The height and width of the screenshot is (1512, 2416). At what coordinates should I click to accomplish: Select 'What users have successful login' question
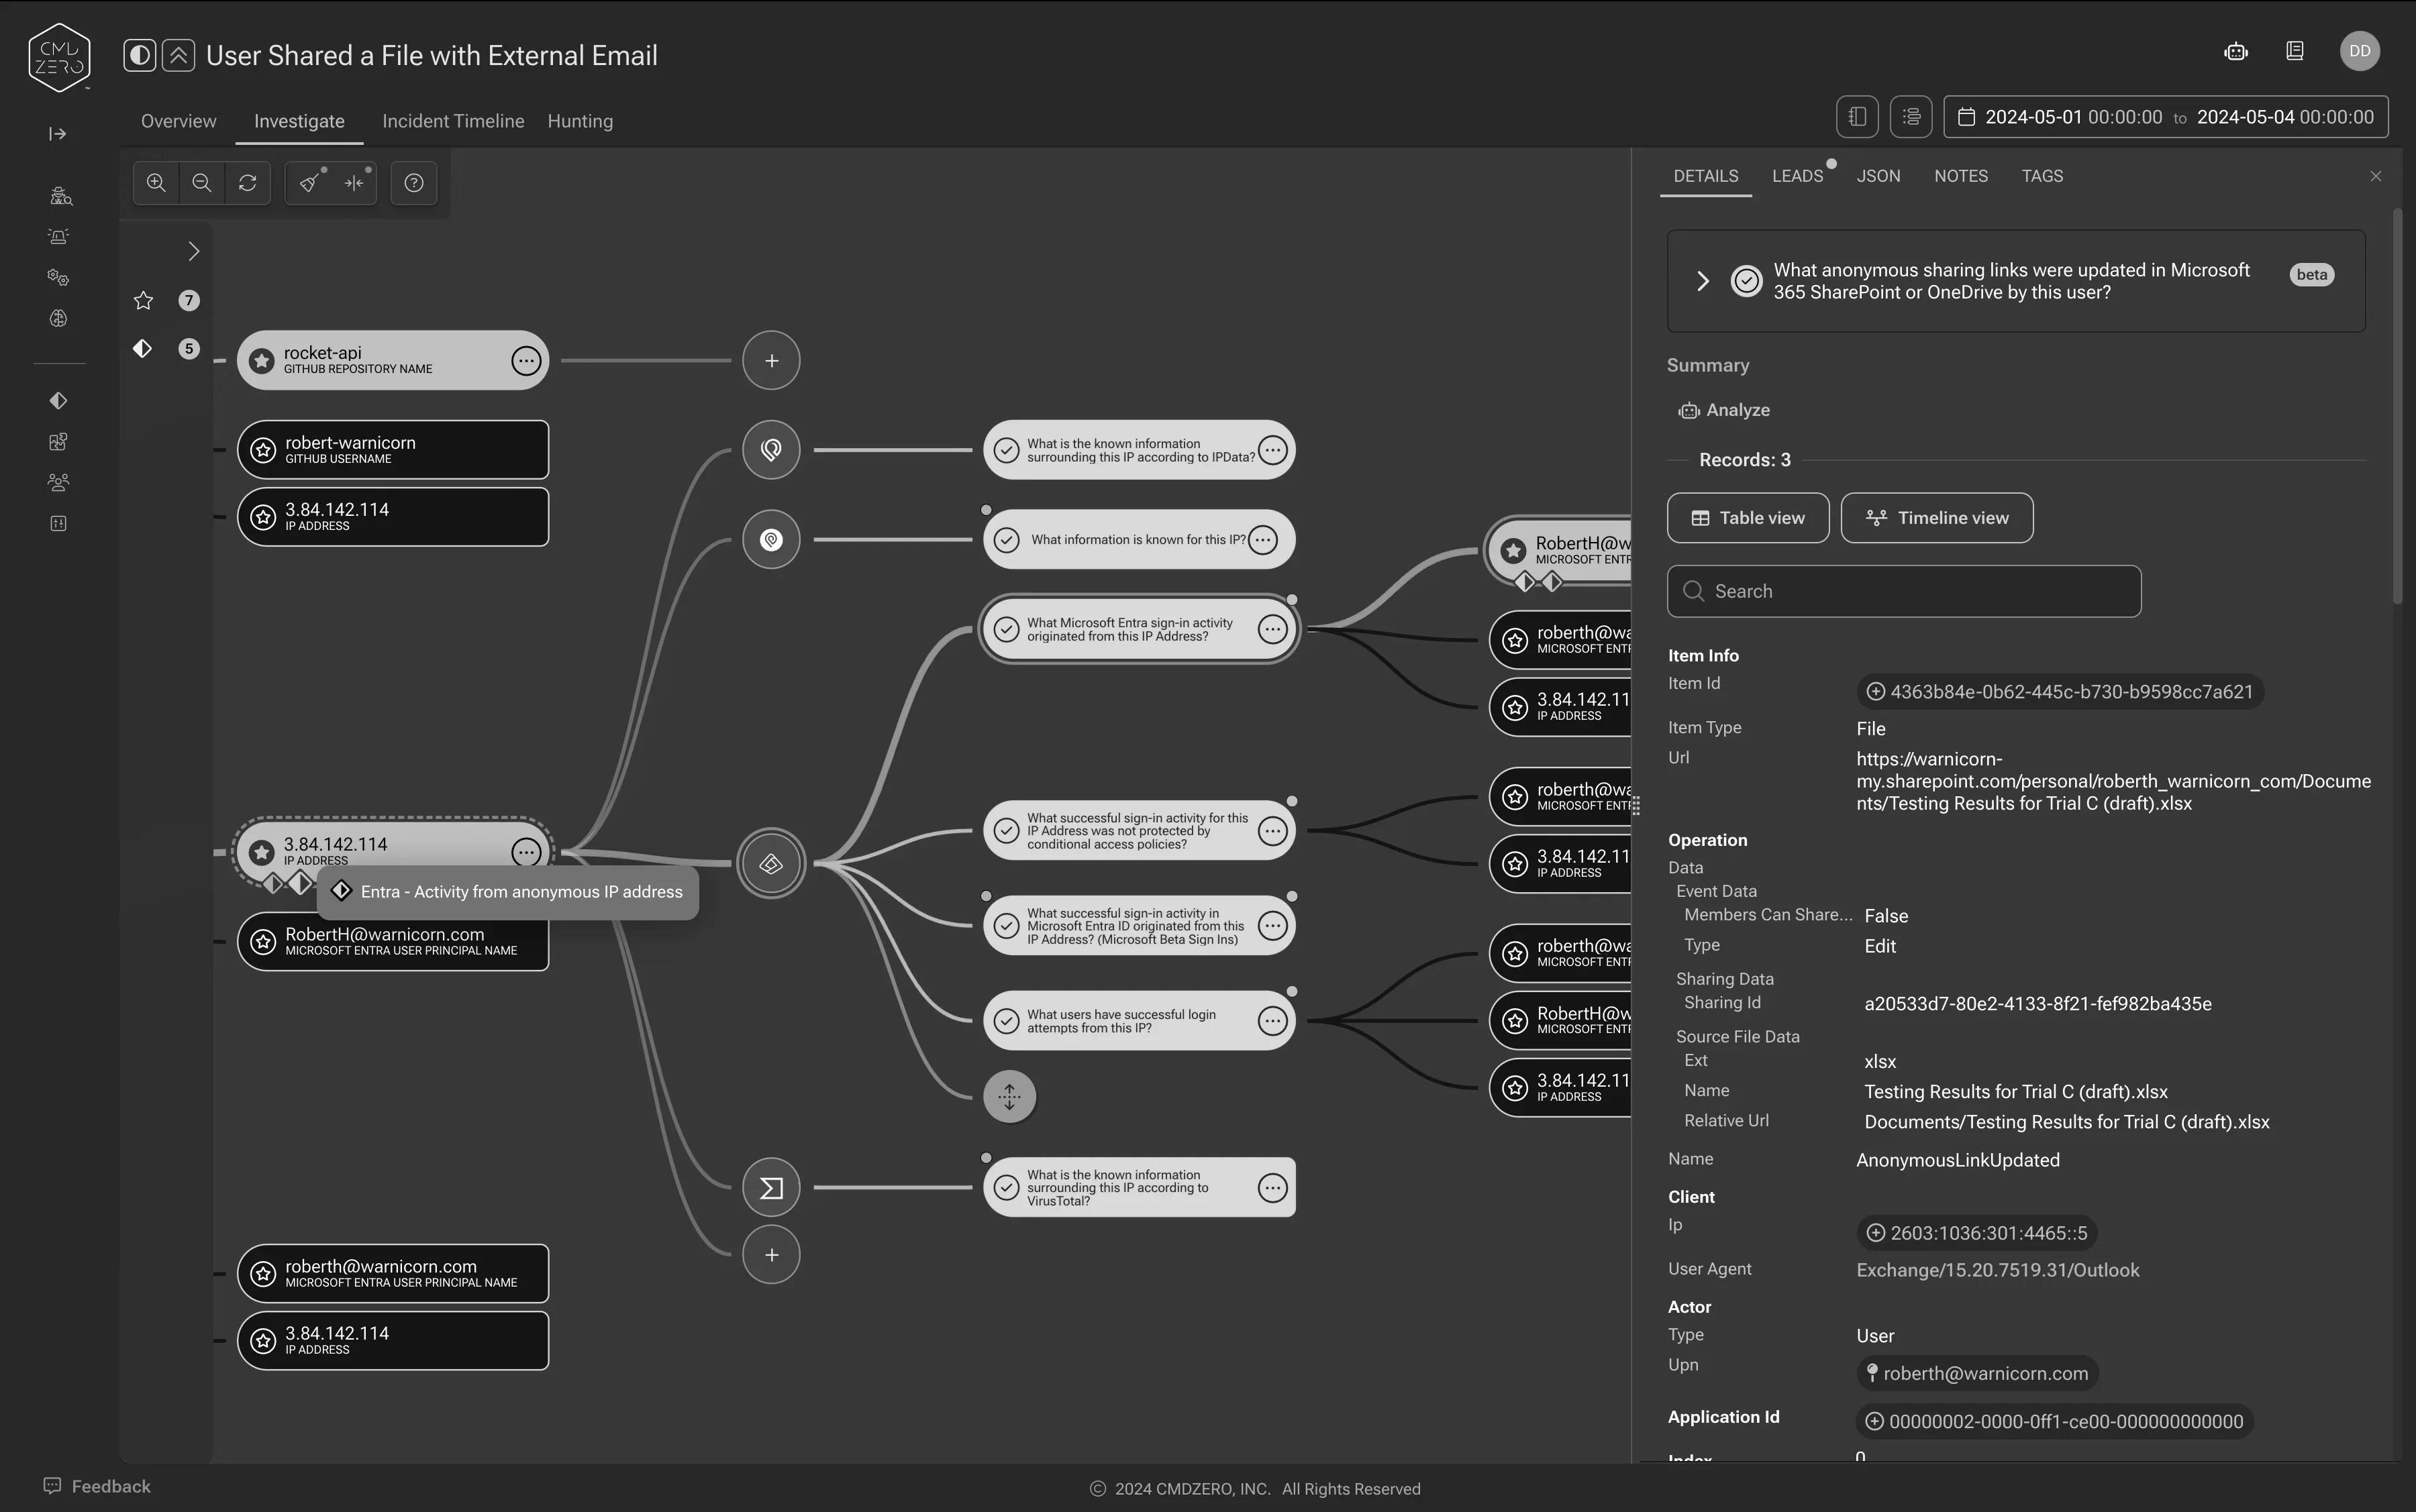click(x=1140, y=1021)
